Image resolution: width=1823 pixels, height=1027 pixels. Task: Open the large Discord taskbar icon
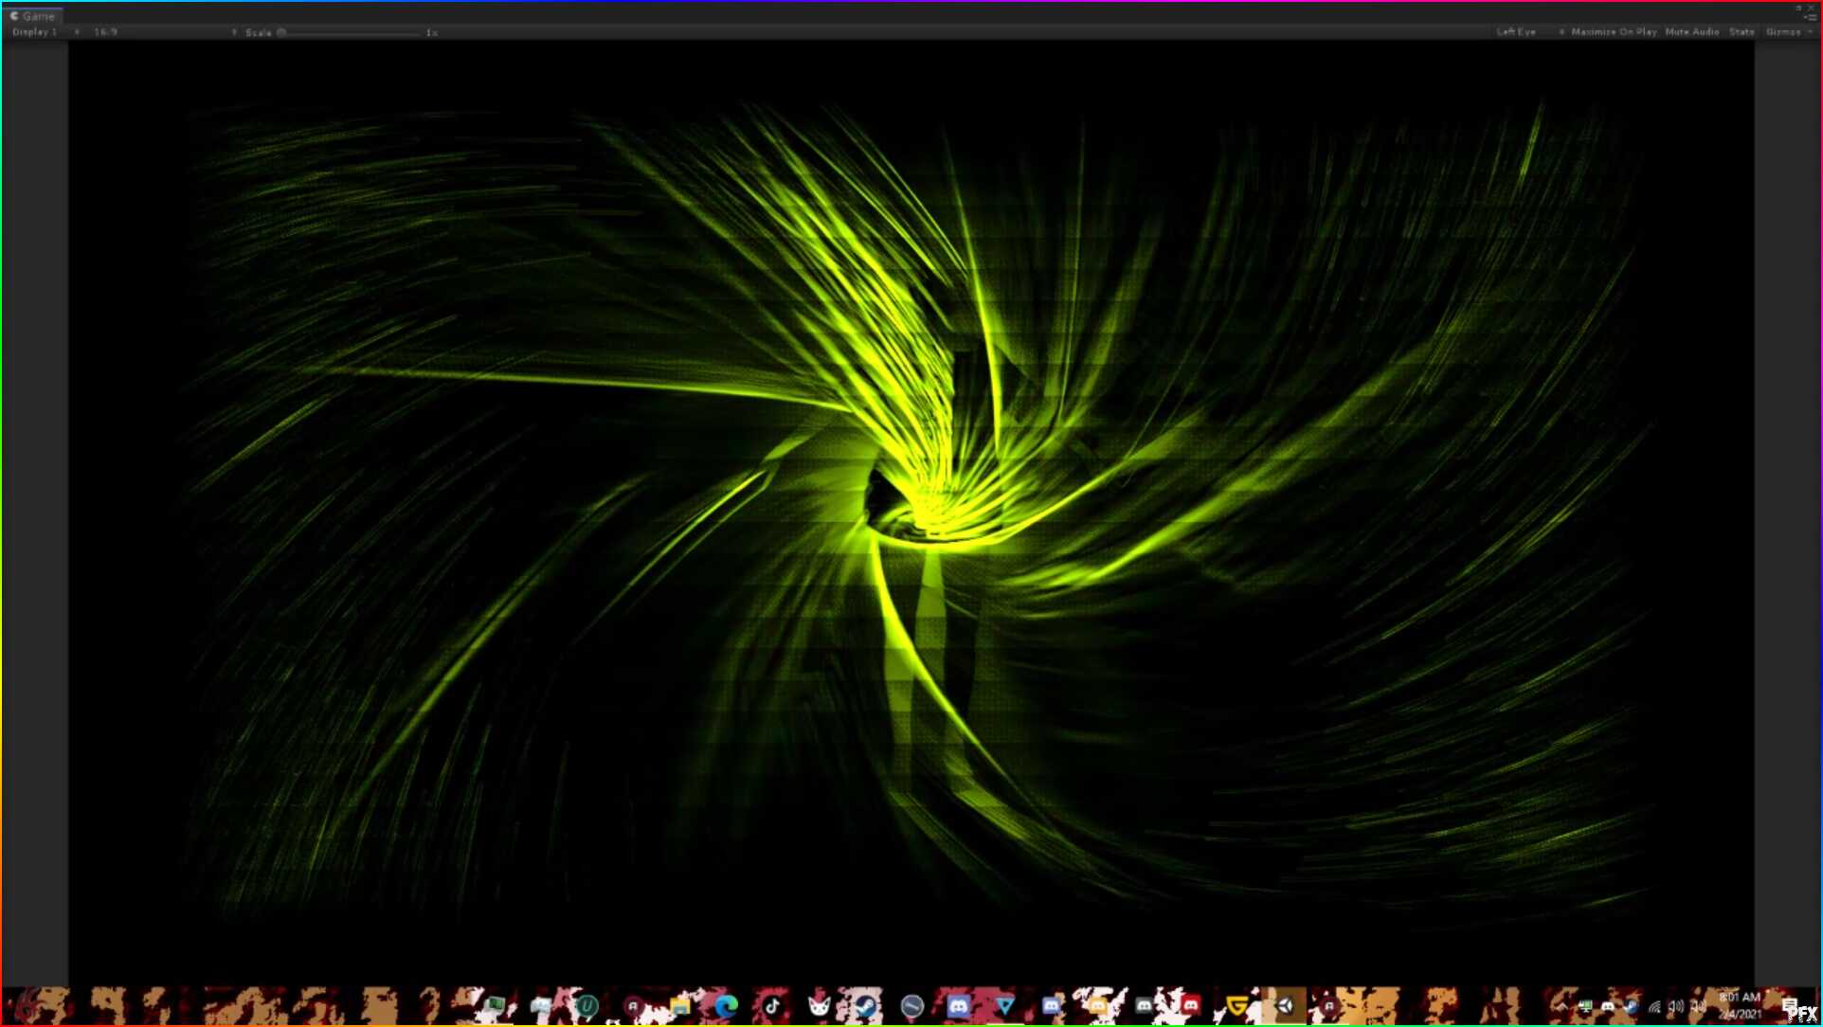click(958, 1005)
